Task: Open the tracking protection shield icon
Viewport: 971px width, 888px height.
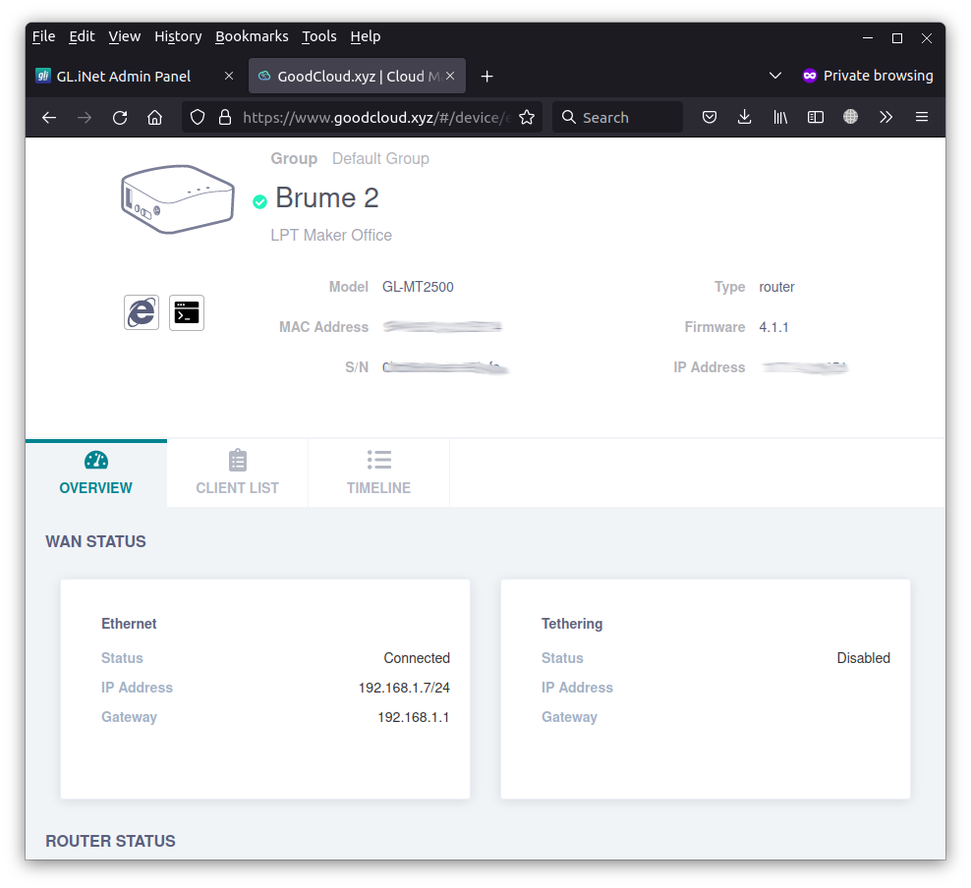Action: point(197,118)
